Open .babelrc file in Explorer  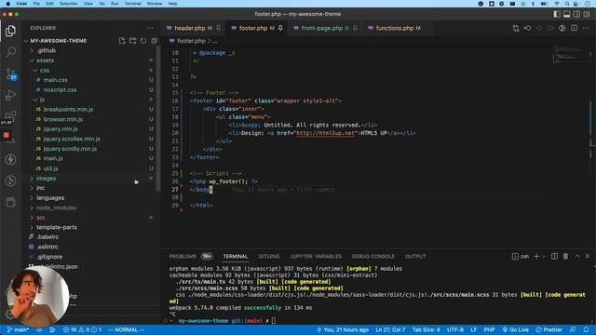tap(47, 236)
